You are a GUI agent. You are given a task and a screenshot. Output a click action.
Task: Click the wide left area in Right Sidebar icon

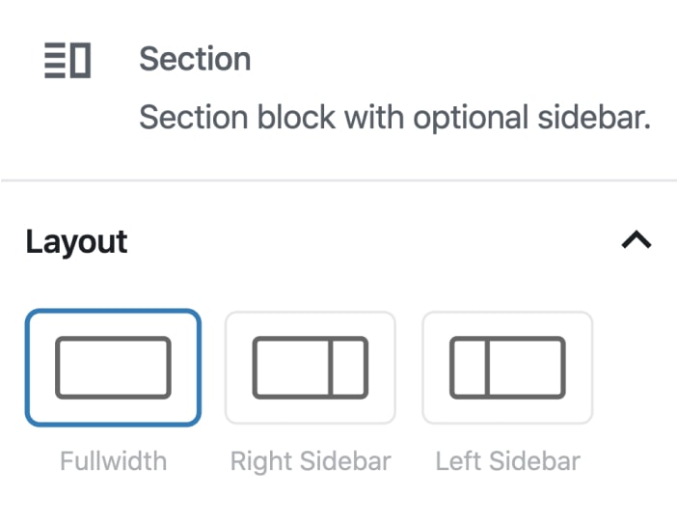tap(292, 368)
